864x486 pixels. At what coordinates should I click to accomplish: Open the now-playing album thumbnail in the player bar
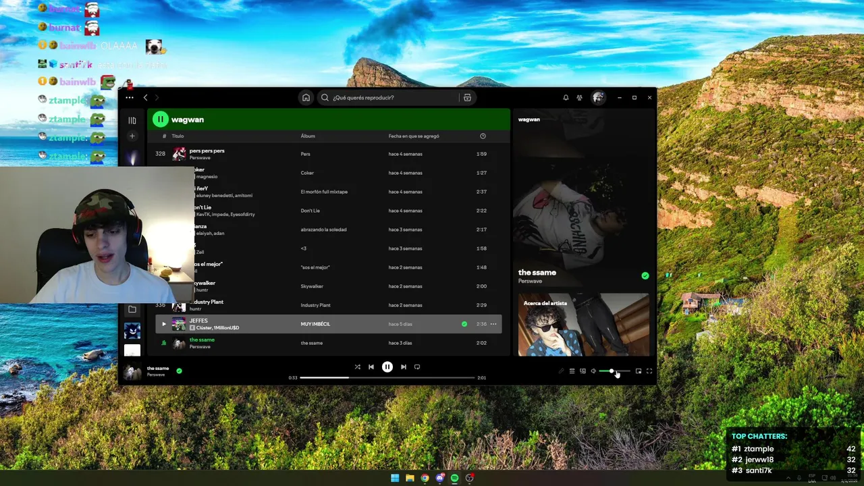[132, 371]
